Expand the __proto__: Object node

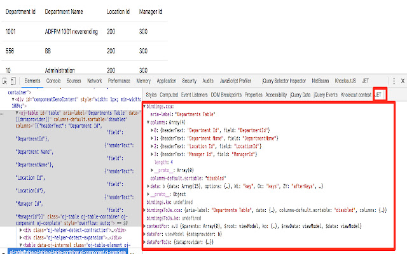click(x=148, y=194)
